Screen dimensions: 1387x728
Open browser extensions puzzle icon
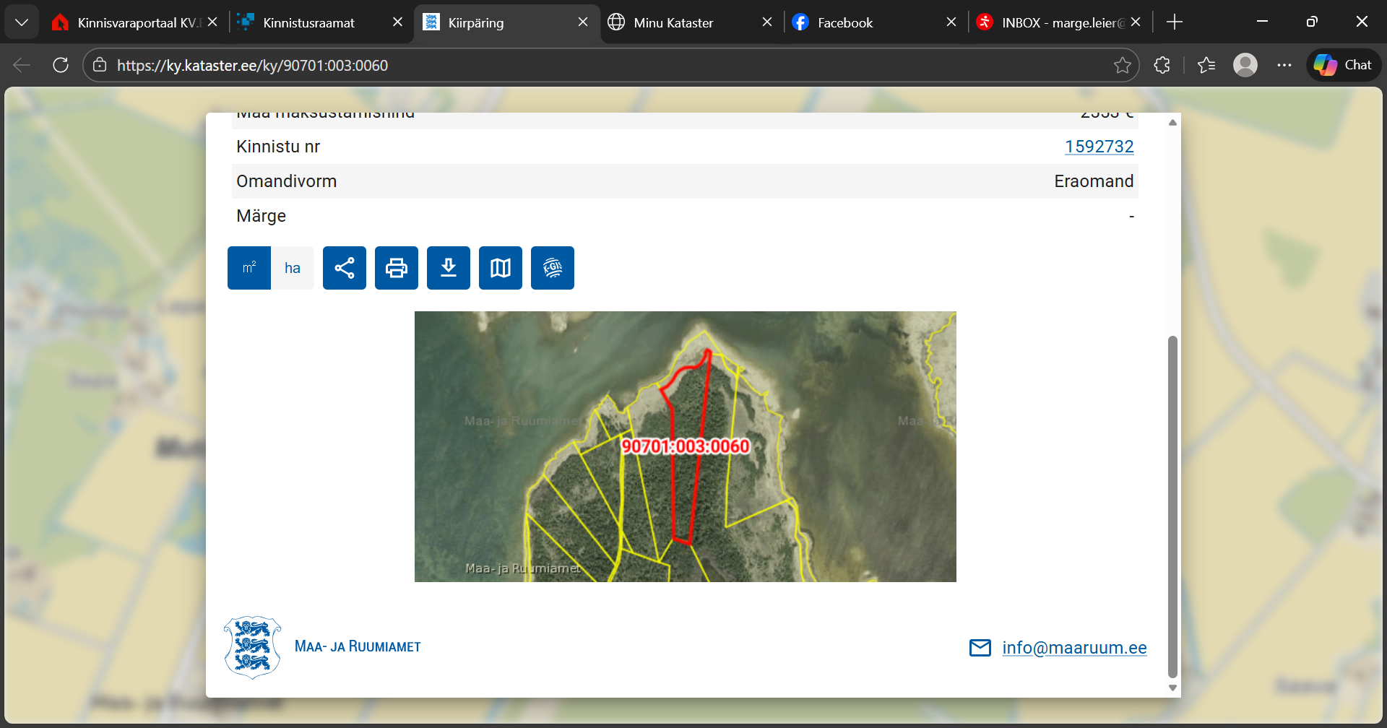point(1162,65)
